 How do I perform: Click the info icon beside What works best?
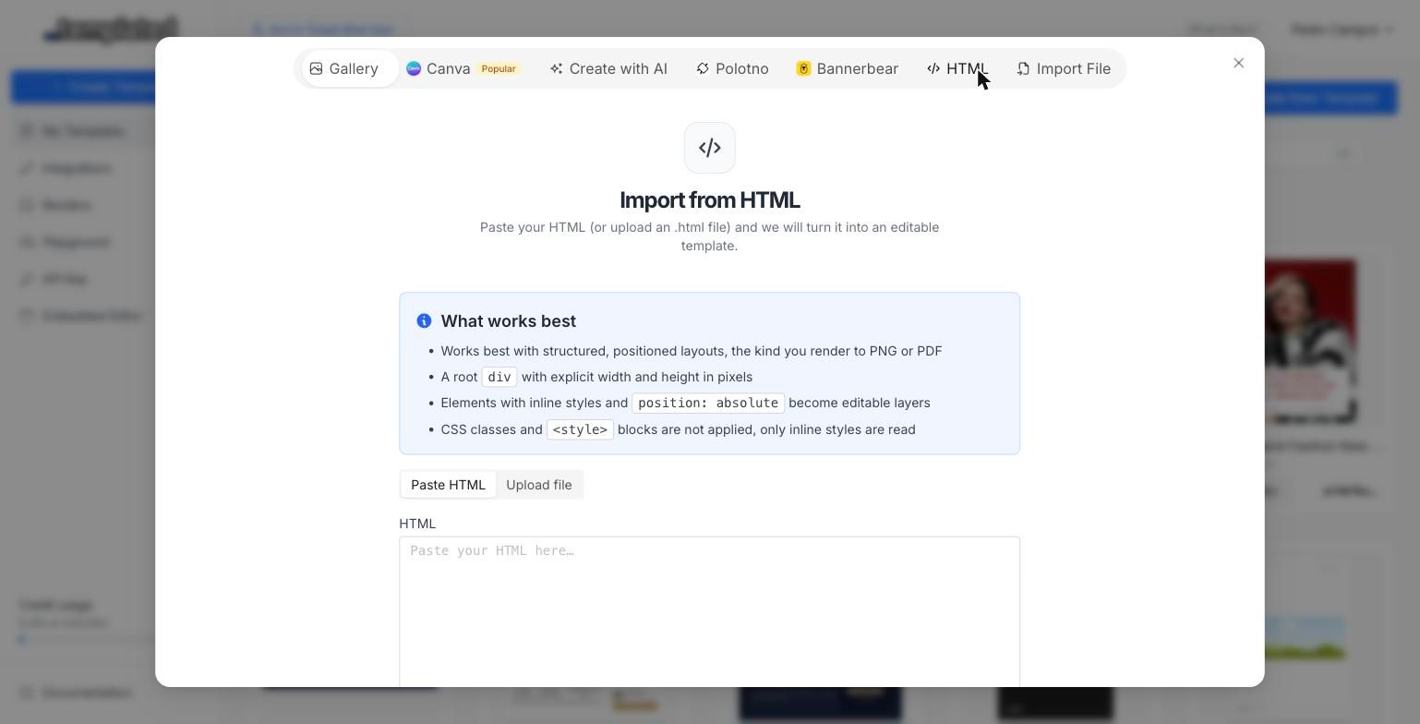[424, 320]
